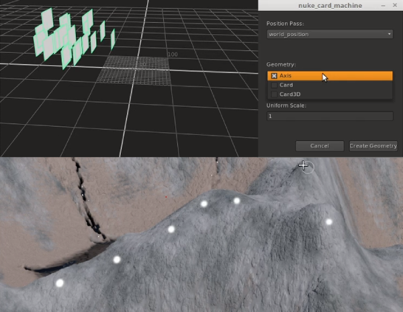This screenshot has height=312, width=403.
Task: Open the Position Pass world_position dropdown
Action: [x=329, y=34]
